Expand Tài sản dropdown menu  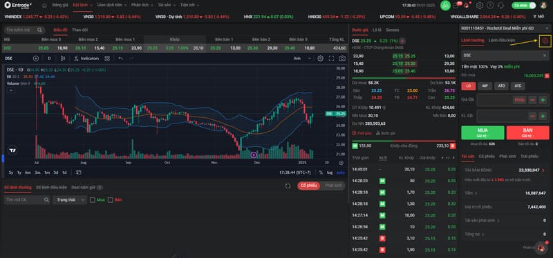(167, 6)
